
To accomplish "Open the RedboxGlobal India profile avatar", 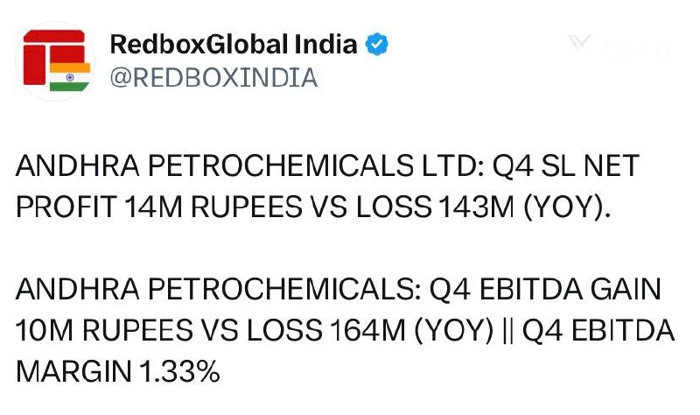I will click(x=55, y=60).
